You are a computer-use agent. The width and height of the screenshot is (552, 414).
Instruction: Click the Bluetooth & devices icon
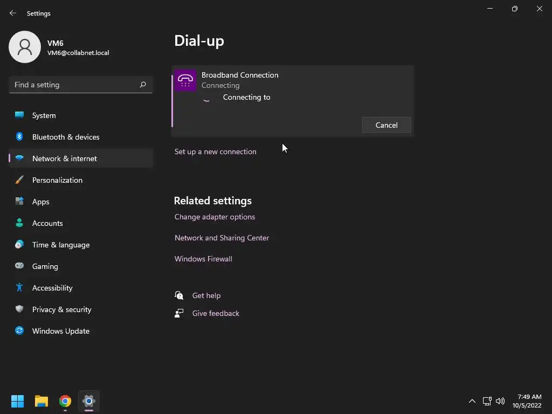(x=19, y=137)
